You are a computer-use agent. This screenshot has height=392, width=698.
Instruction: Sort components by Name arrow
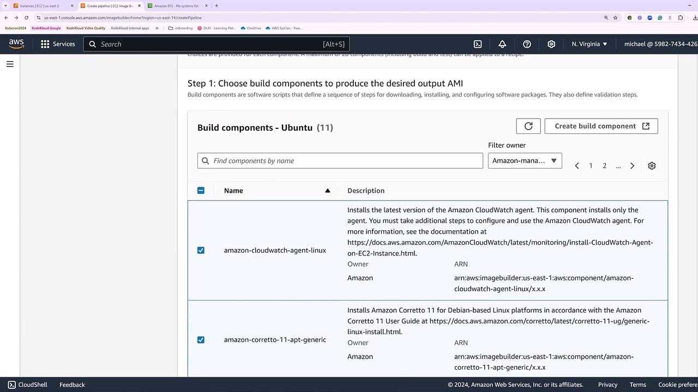328,191
